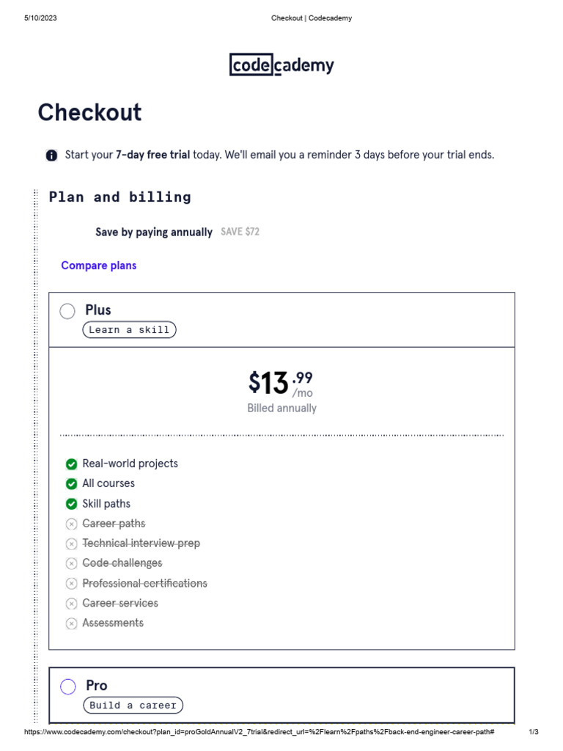
Task: Click the info icon beside free trial notice
Action: coord(51,155)
